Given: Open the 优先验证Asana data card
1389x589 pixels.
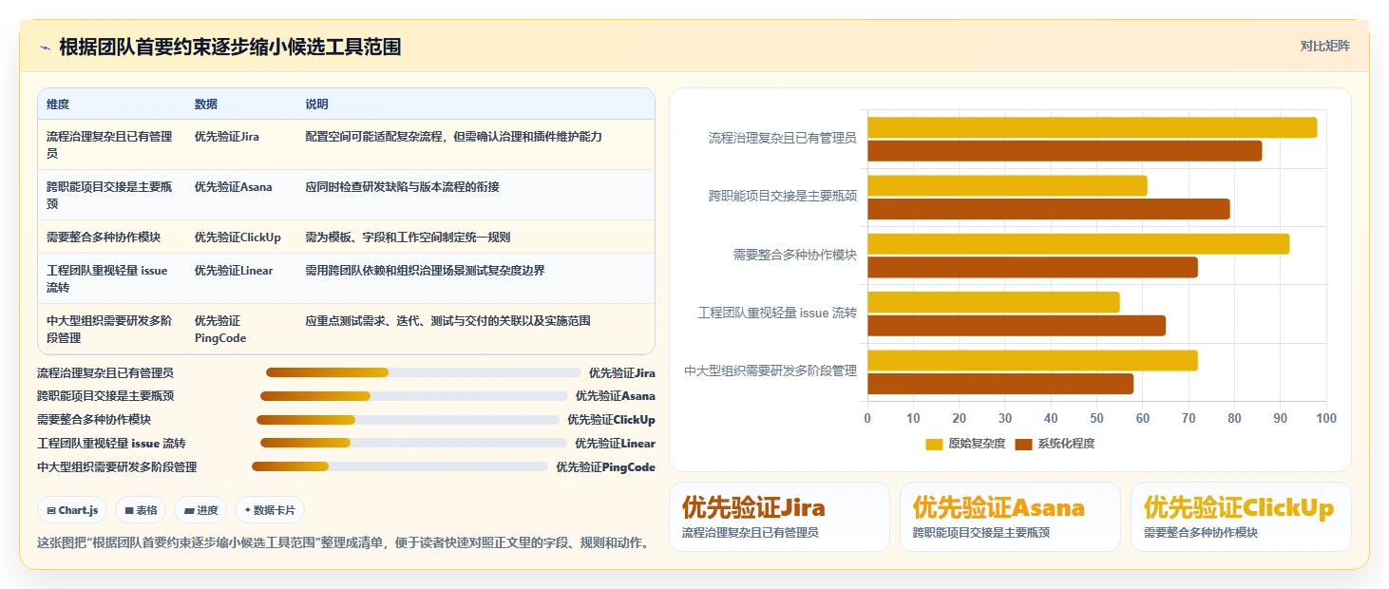Looking at the screenshot, I should (1010, 517).
